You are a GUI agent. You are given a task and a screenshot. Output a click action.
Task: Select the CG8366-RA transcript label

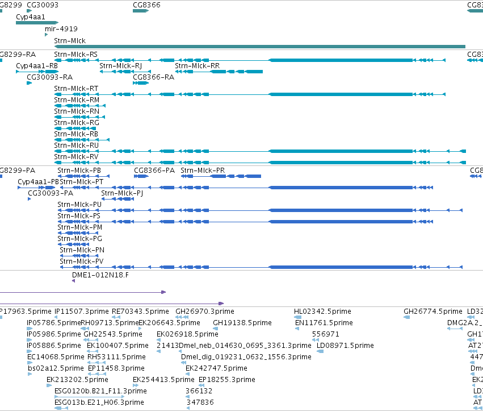pyautogui.click(x=153, y=77)
